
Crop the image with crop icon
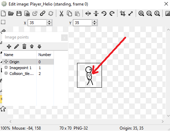pos(123,13)
